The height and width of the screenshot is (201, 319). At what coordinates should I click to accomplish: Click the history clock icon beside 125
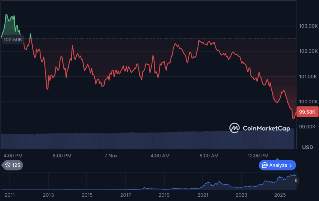[8, 165]
